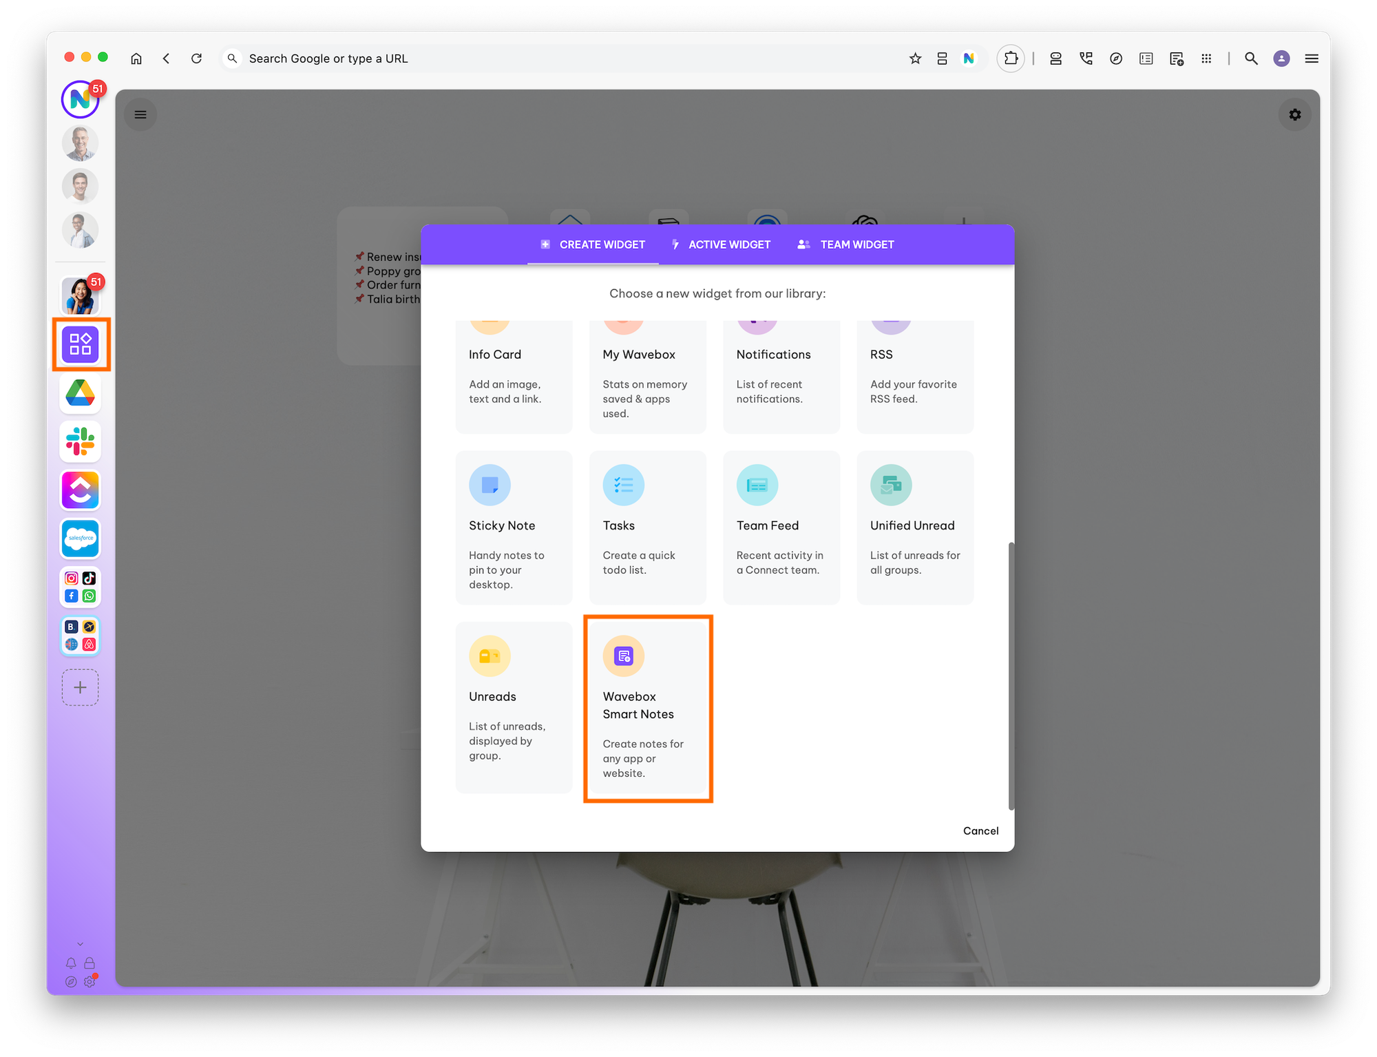
Task: Open the compass navigator icon in toolbar
Action: pos(1116,59)
